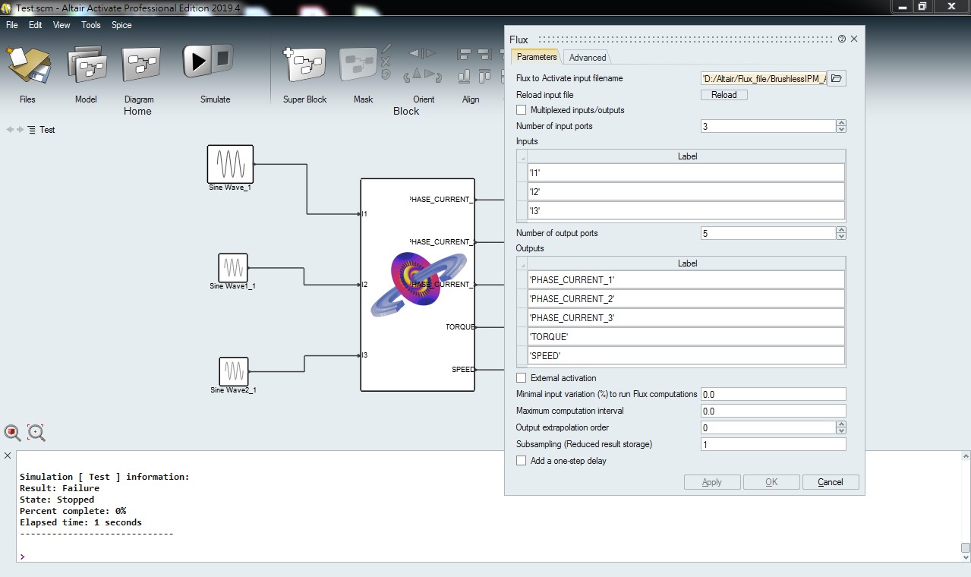Switch to the Advanced tab

point(588,58)
